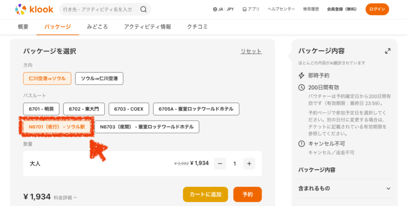Open the JA | JPY language/currency selector
The height and width of the screenshot is (206, 407).
click(x=223, y=9)
